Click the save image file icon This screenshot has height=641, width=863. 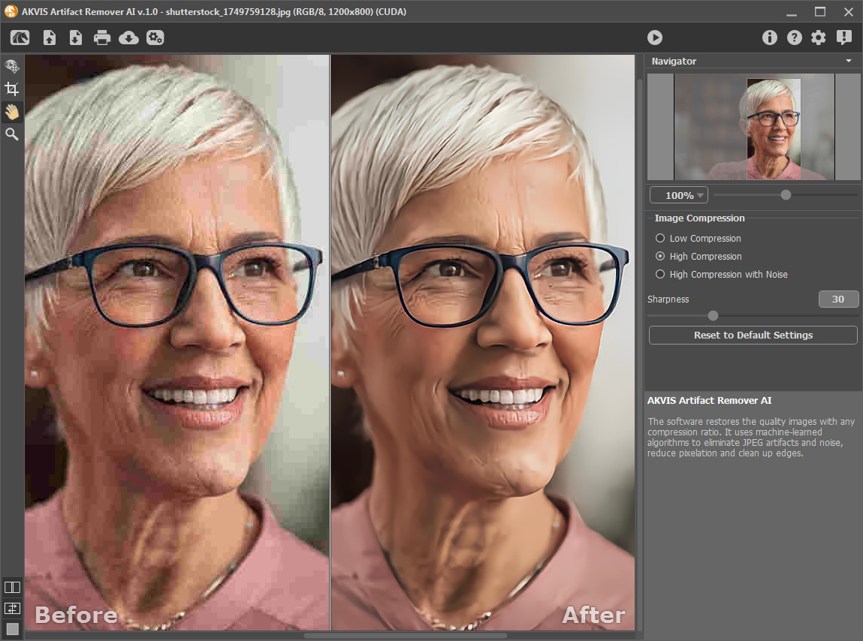click(75, 38)
